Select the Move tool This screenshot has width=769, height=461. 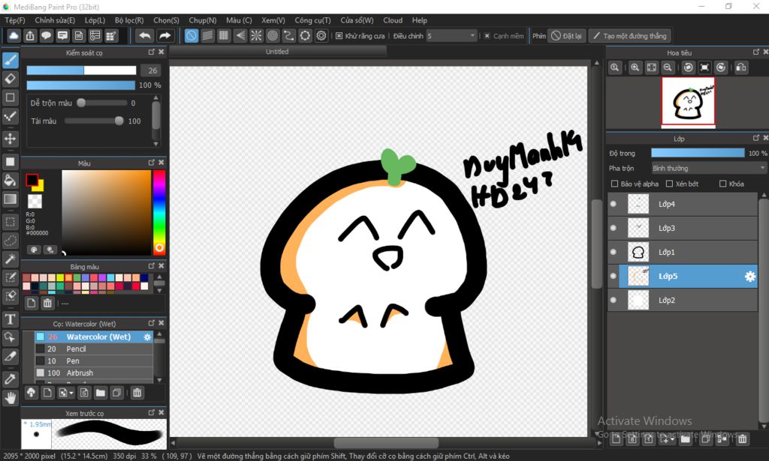pos(11,139)
